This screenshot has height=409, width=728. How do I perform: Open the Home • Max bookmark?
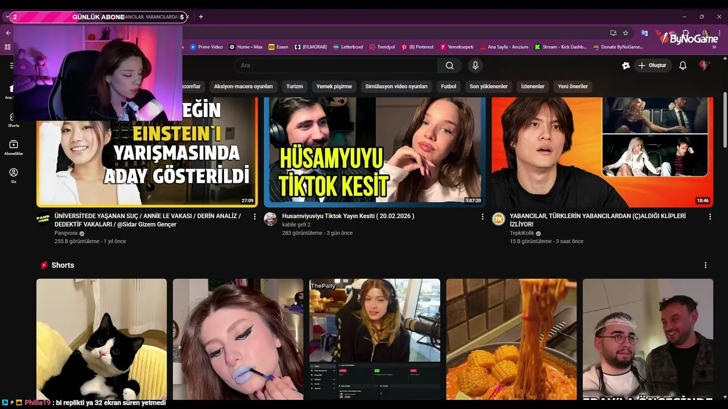tap(246, 47)
